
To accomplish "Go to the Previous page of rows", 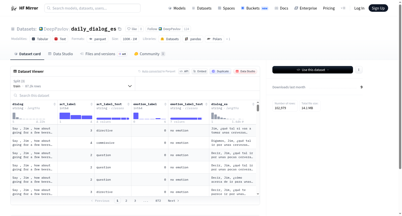I will (100, 201).
